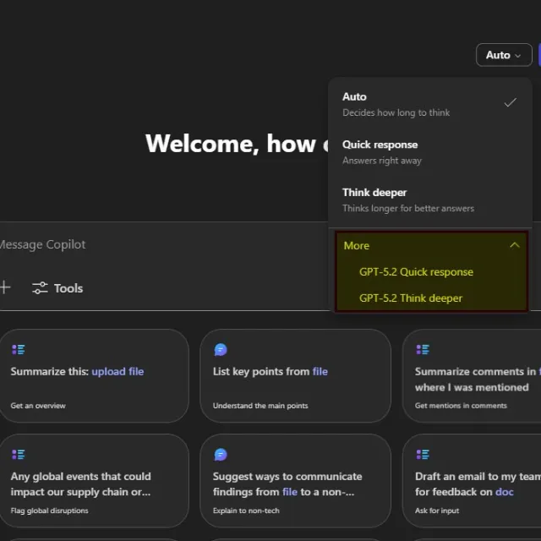This screenshot has width=541, height=541.
Task: Select GPT-5.2 Think deeper
Action: [x=411, y=298]
